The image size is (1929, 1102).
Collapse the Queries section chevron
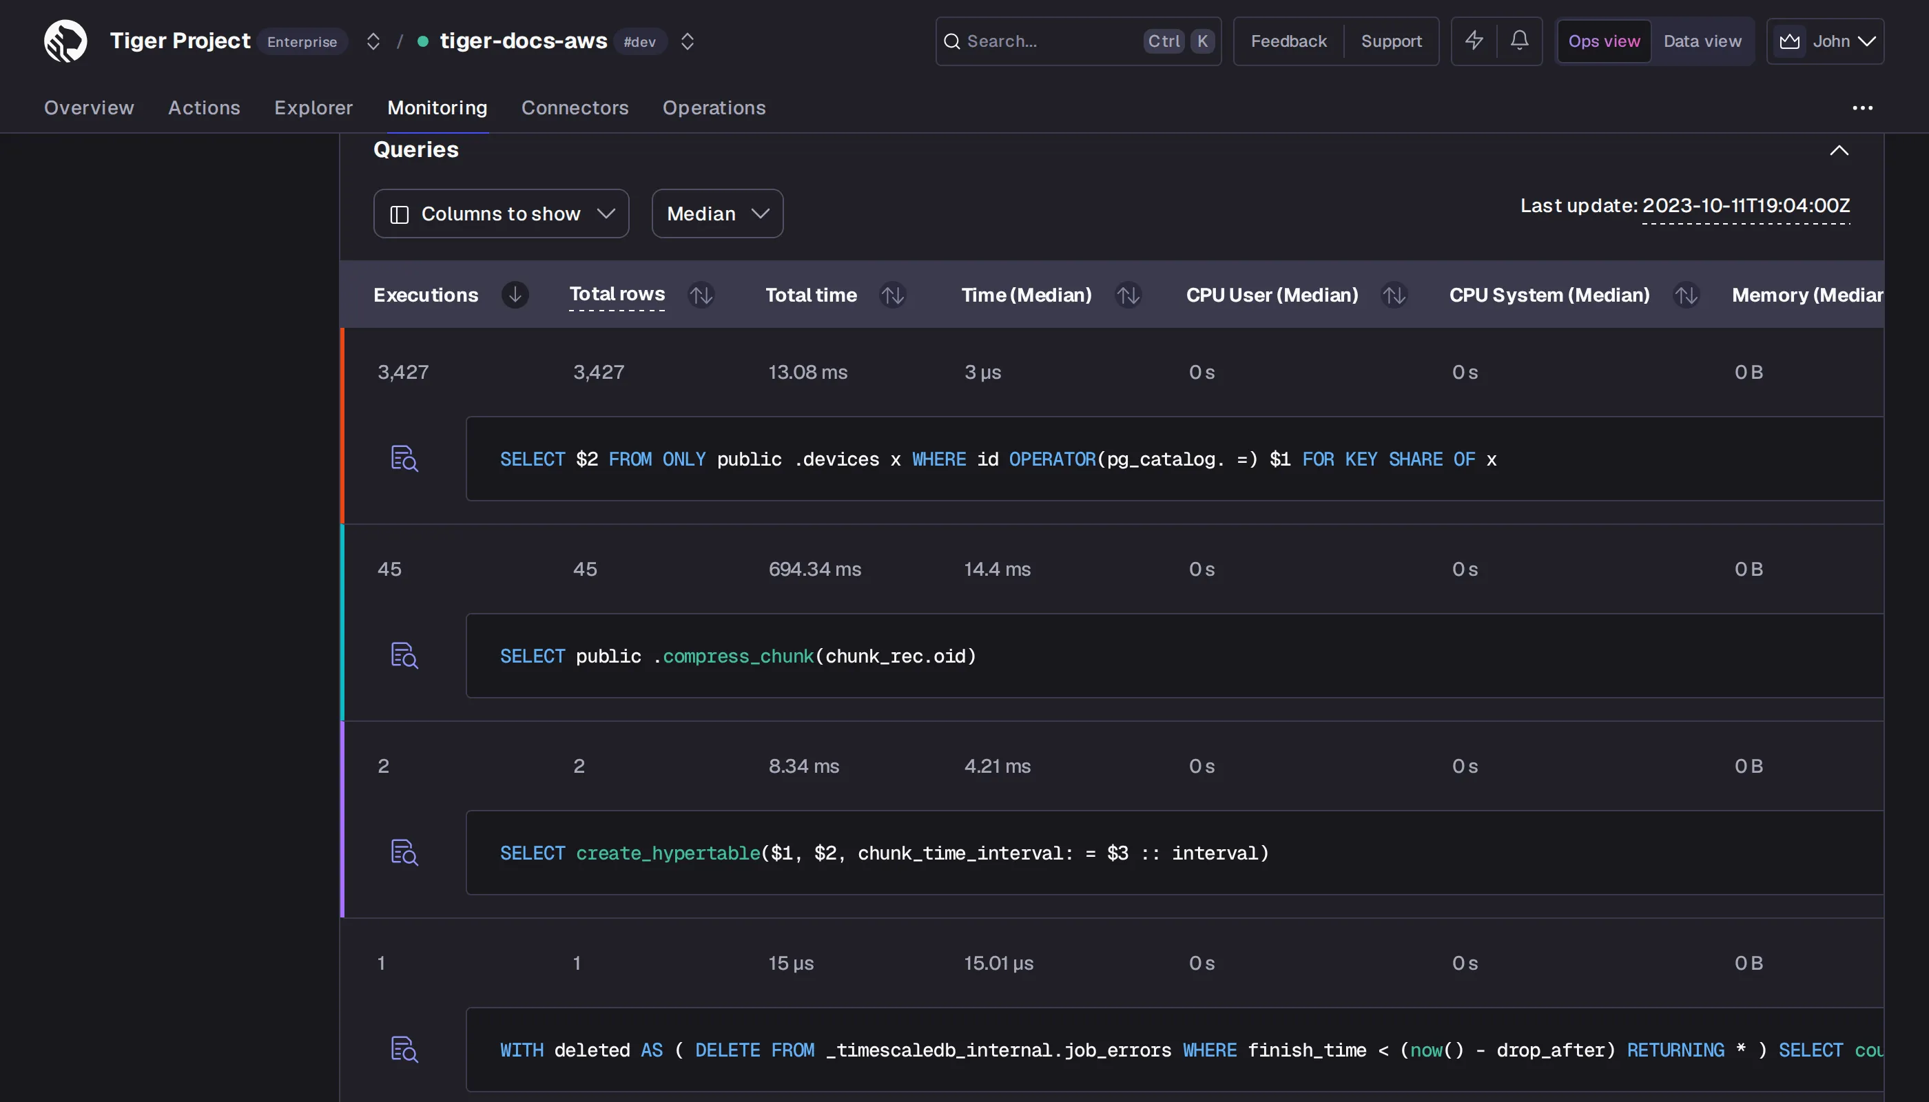point(1838,151)
